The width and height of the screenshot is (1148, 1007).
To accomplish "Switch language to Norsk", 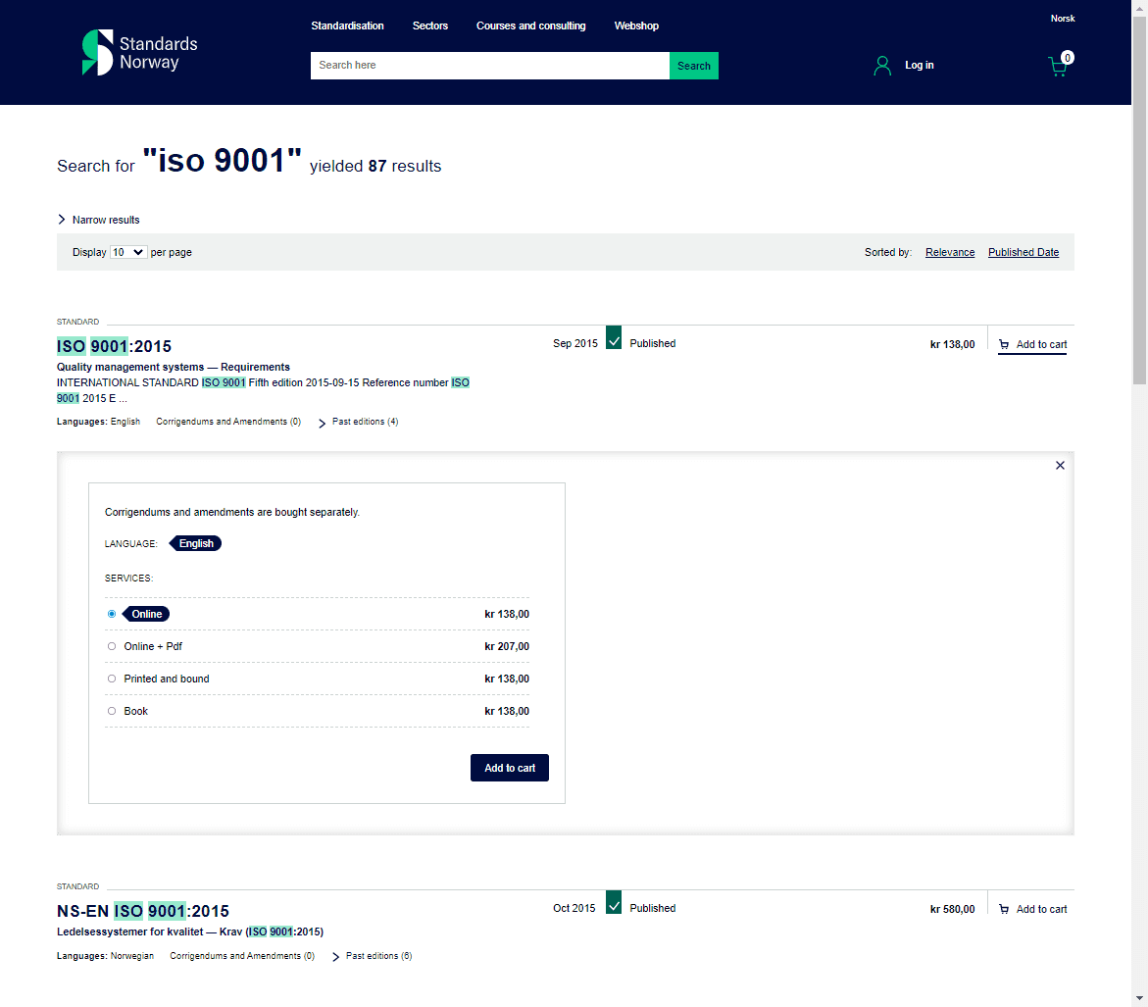I will (x=1063, y=19).
